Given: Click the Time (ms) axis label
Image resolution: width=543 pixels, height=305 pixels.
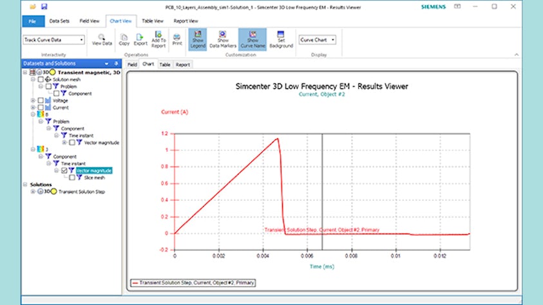Looking at the screenshot, I should [321, 266].
